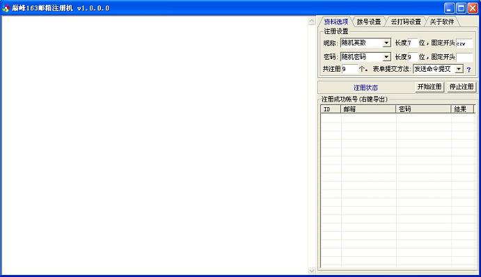Expand the 表单提交方法 dropdown
The image size is (481, 277).
point(459,69)
